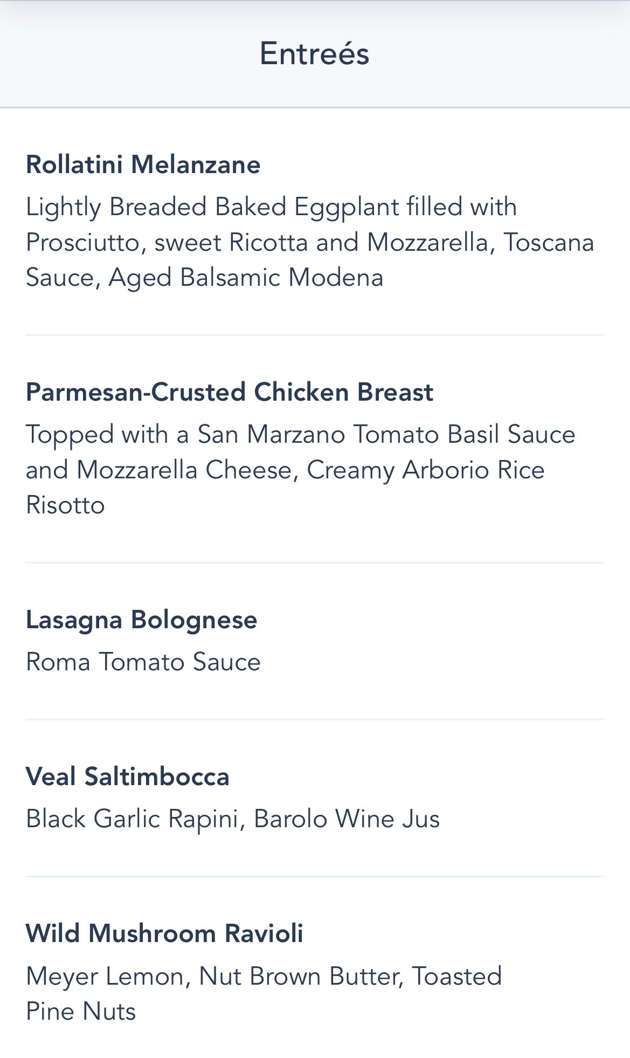Click the word Prosciutto in the description

[x=85, y=243]
